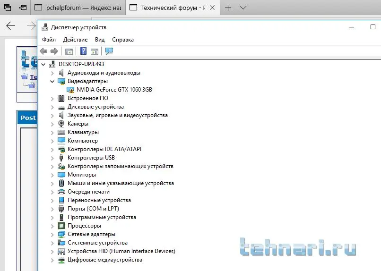Click the set tabs aside icon in browser
The image size is (381, 271).
tap(23, 8)
